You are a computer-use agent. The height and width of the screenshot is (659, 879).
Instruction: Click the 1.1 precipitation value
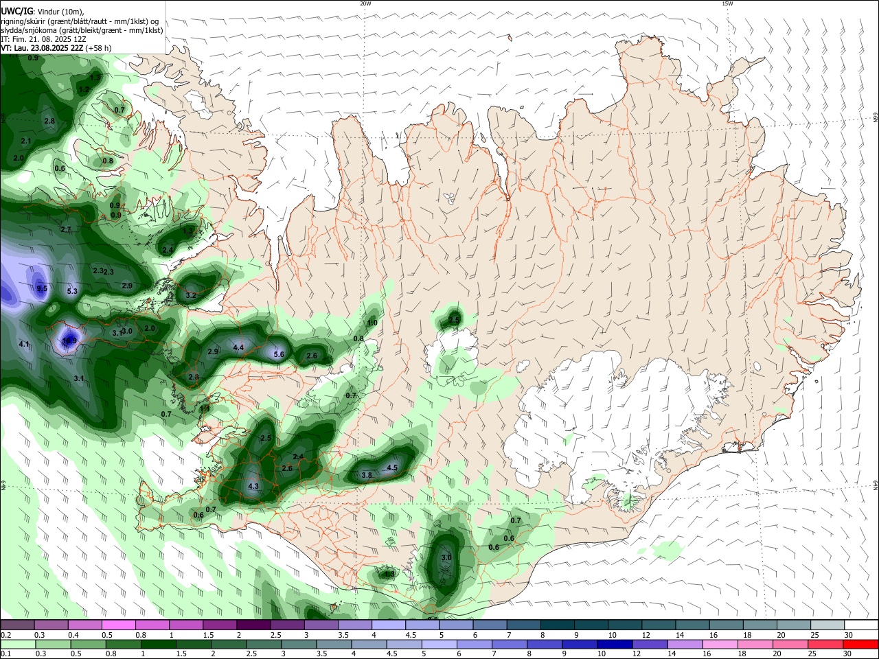click(204, 408)
